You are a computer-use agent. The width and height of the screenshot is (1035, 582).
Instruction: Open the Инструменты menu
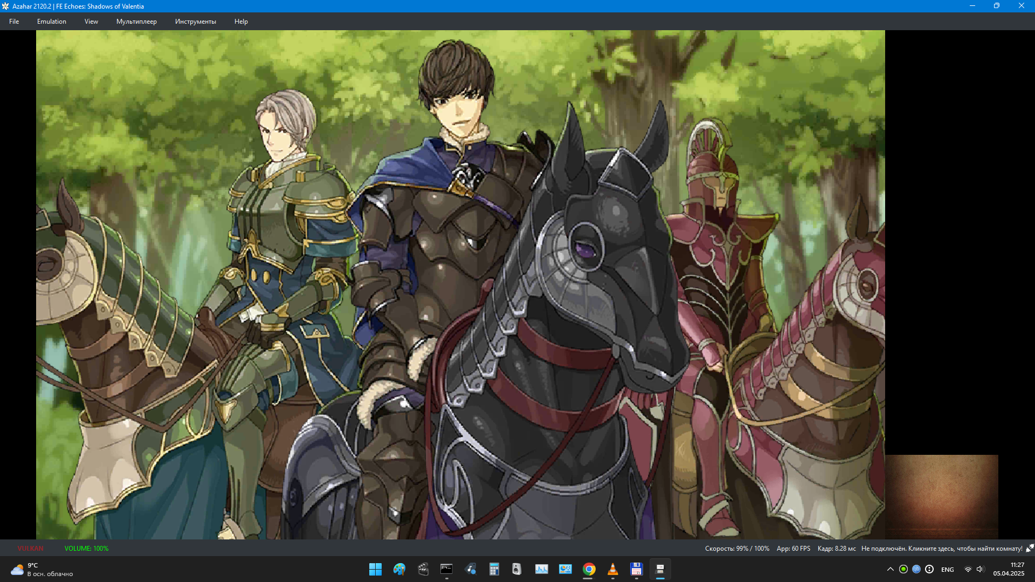point(195,22)
